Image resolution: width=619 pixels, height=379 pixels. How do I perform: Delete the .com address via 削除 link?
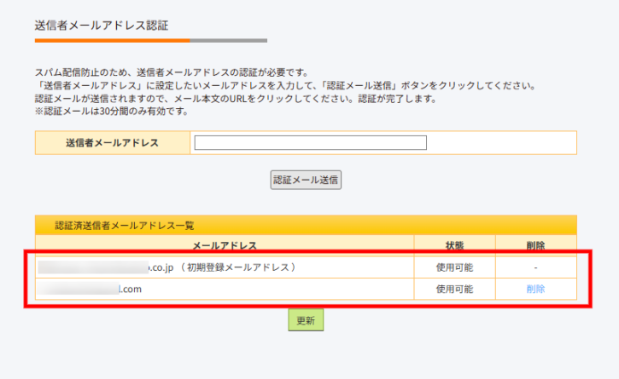pyautogui.click(x=535, y=289)
